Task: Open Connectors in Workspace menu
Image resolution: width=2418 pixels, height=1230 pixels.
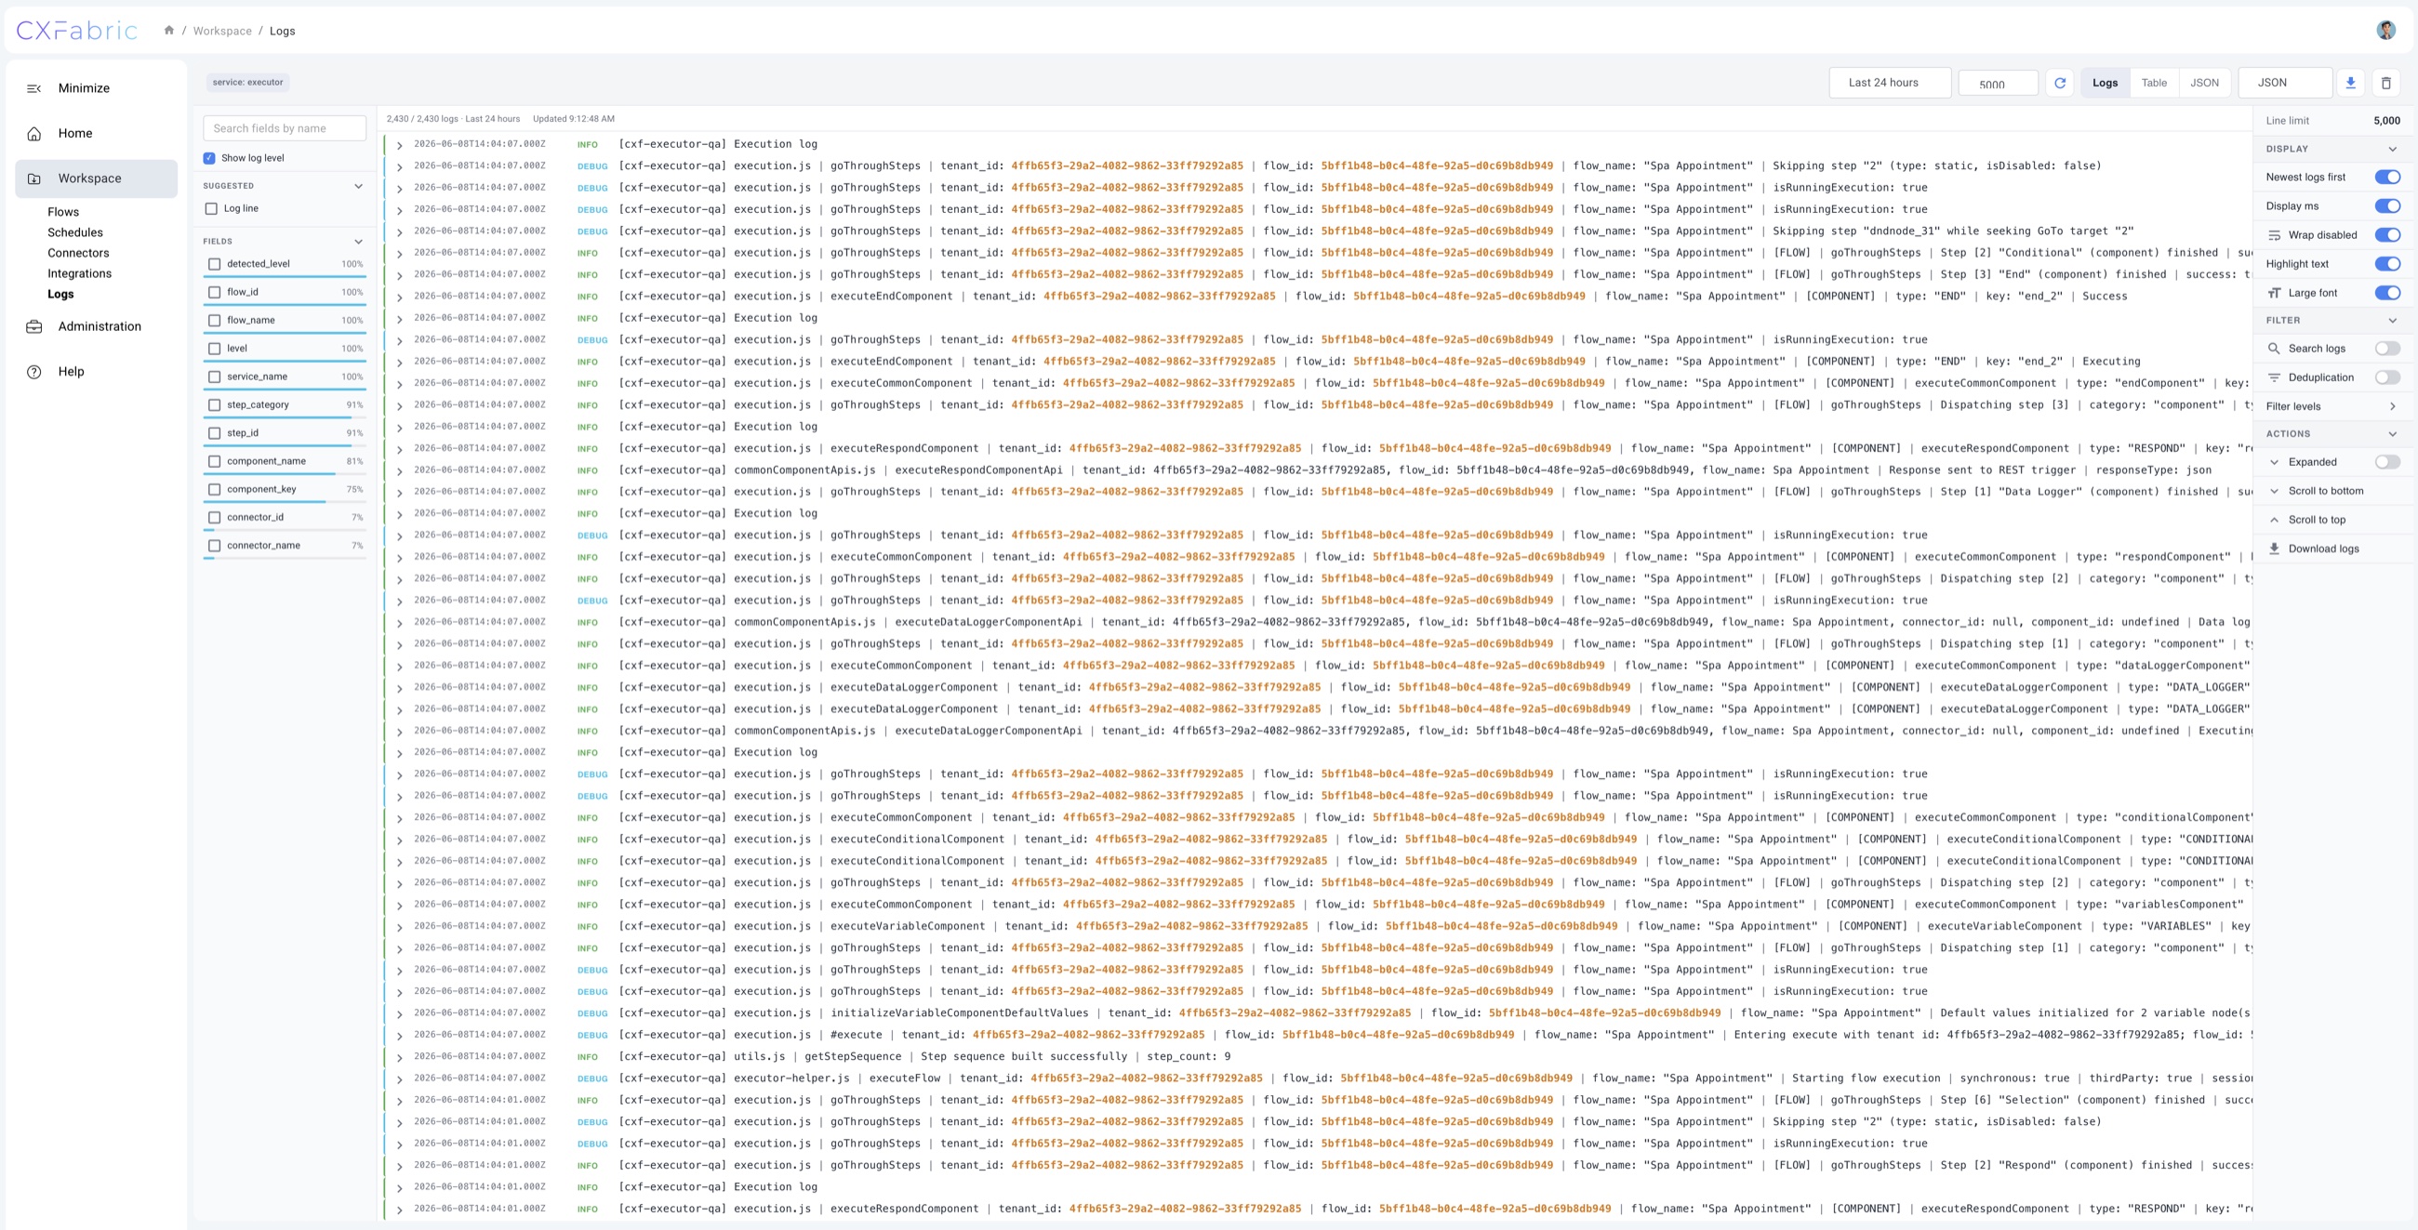Action: click(x=78, y=253)
